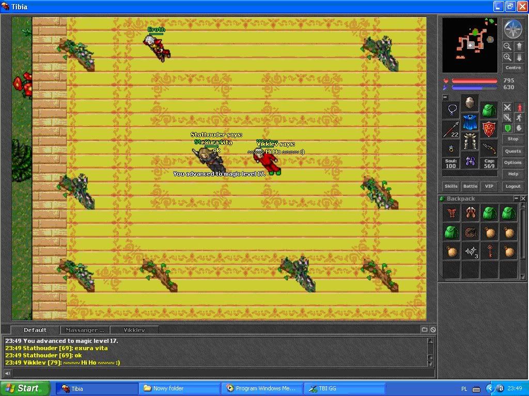Click the player character Eroth

tap(157, 48)
